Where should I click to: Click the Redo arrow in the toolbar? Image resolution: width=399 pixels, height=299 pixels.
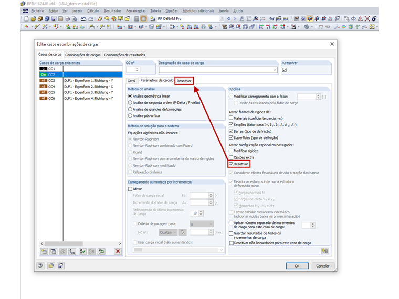91,19
